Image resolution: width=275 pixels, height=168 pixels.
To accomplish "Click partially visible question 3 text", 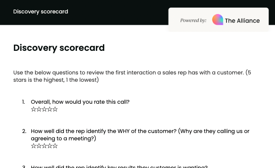I will 119,166.
